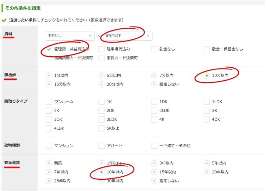Image resolution: width=267 pixels, height=191 pixels.
Task: Check the 家賃カード決済可 box
Action: coord(102,58)
